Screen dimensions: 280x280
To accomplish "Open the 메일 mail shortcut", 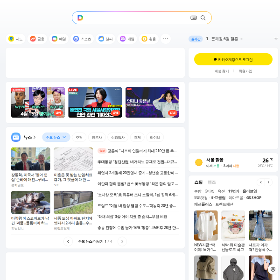I will pos(59,39).
